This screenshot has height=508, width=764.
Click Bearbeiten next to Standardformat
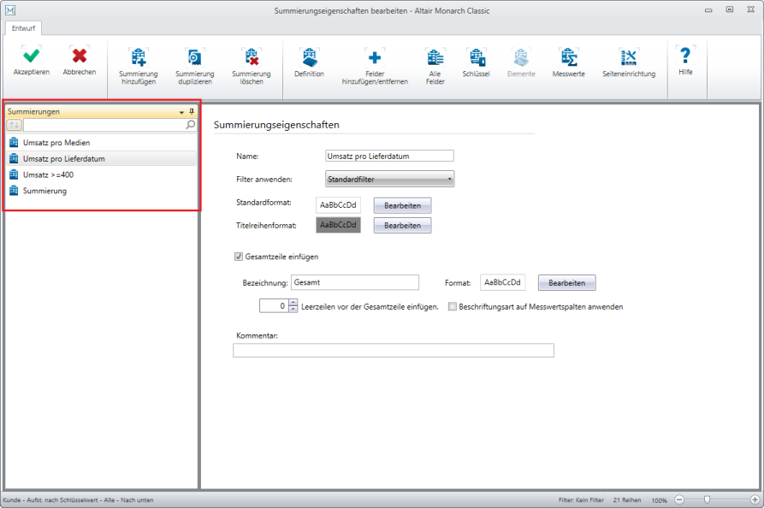(x=402, y=205)
